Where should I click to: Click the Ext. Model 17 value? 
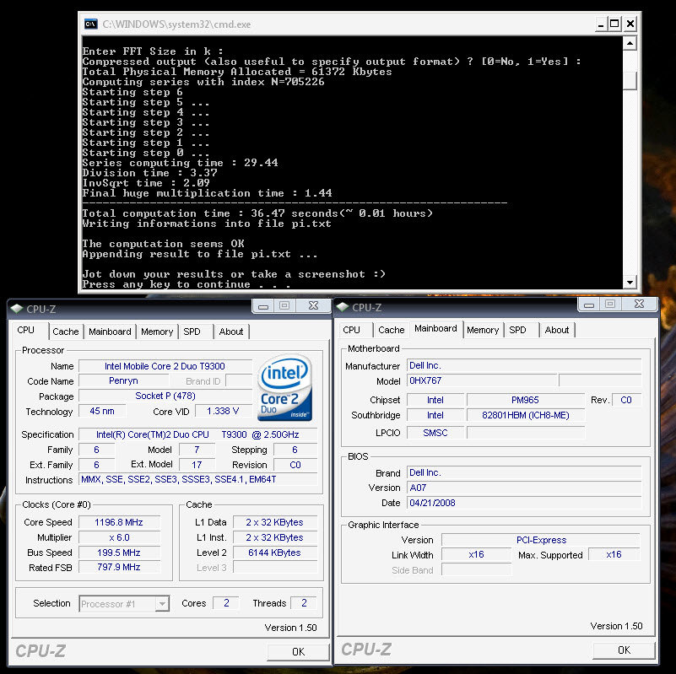(x=197, y=465)
